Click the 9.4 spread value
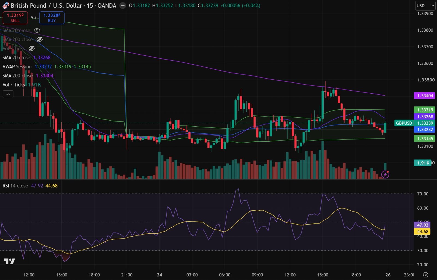Screen dimensions: 437x280 (x=34, y=18)
